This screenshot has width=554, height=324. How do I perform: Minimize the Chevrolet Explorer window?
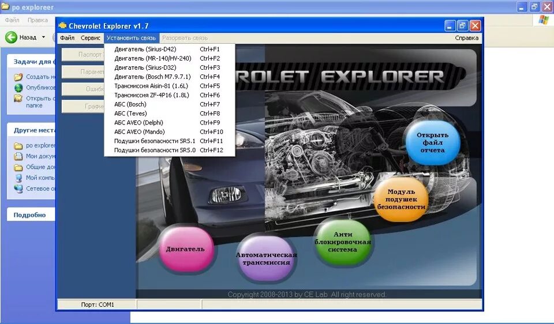pyautogui.click(x=450, y=26)
